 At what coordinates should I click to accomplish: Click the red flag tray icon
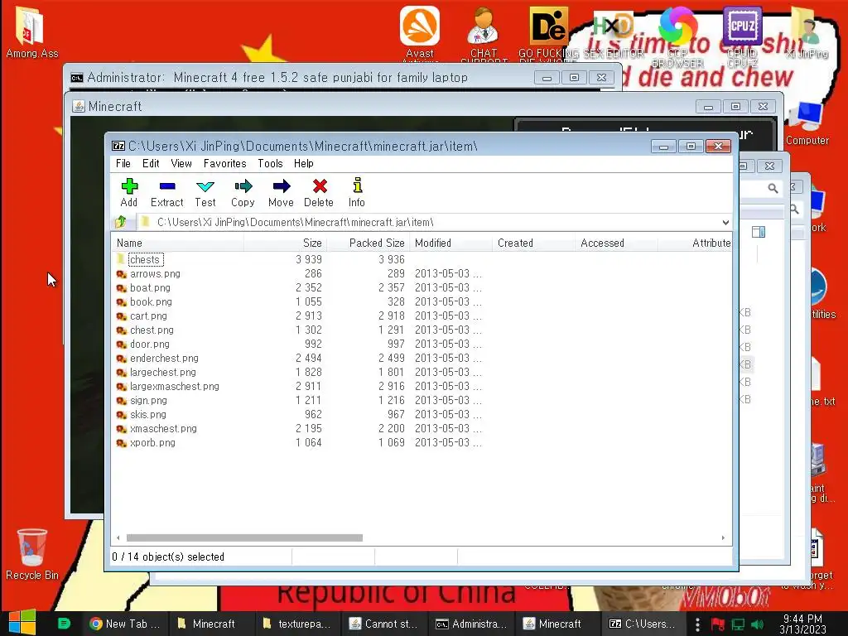click(718, 624)
